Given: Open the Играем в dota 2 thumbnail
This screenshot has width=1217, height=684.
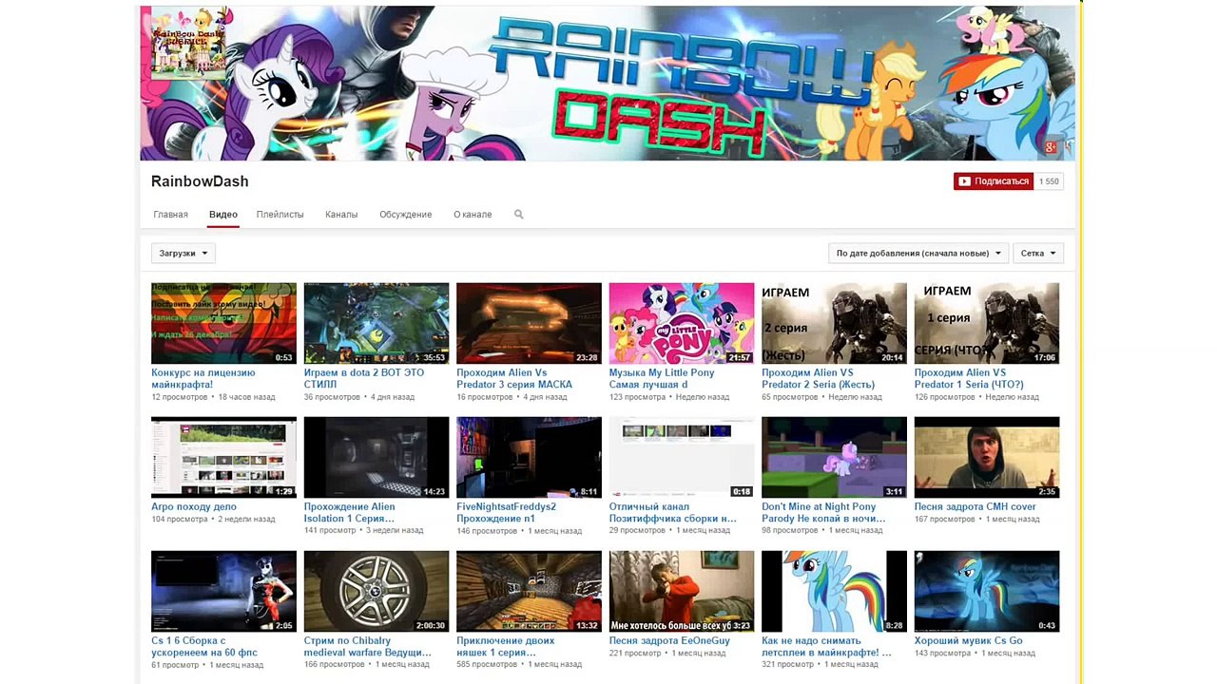Looking at the screenshot, I should click(x=377, y=323).
